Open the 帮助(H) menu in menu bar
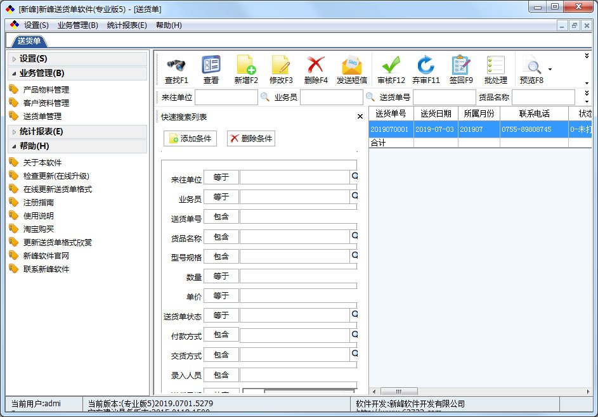This screenshot has width=598, height=417. click(x=169, y=25)
